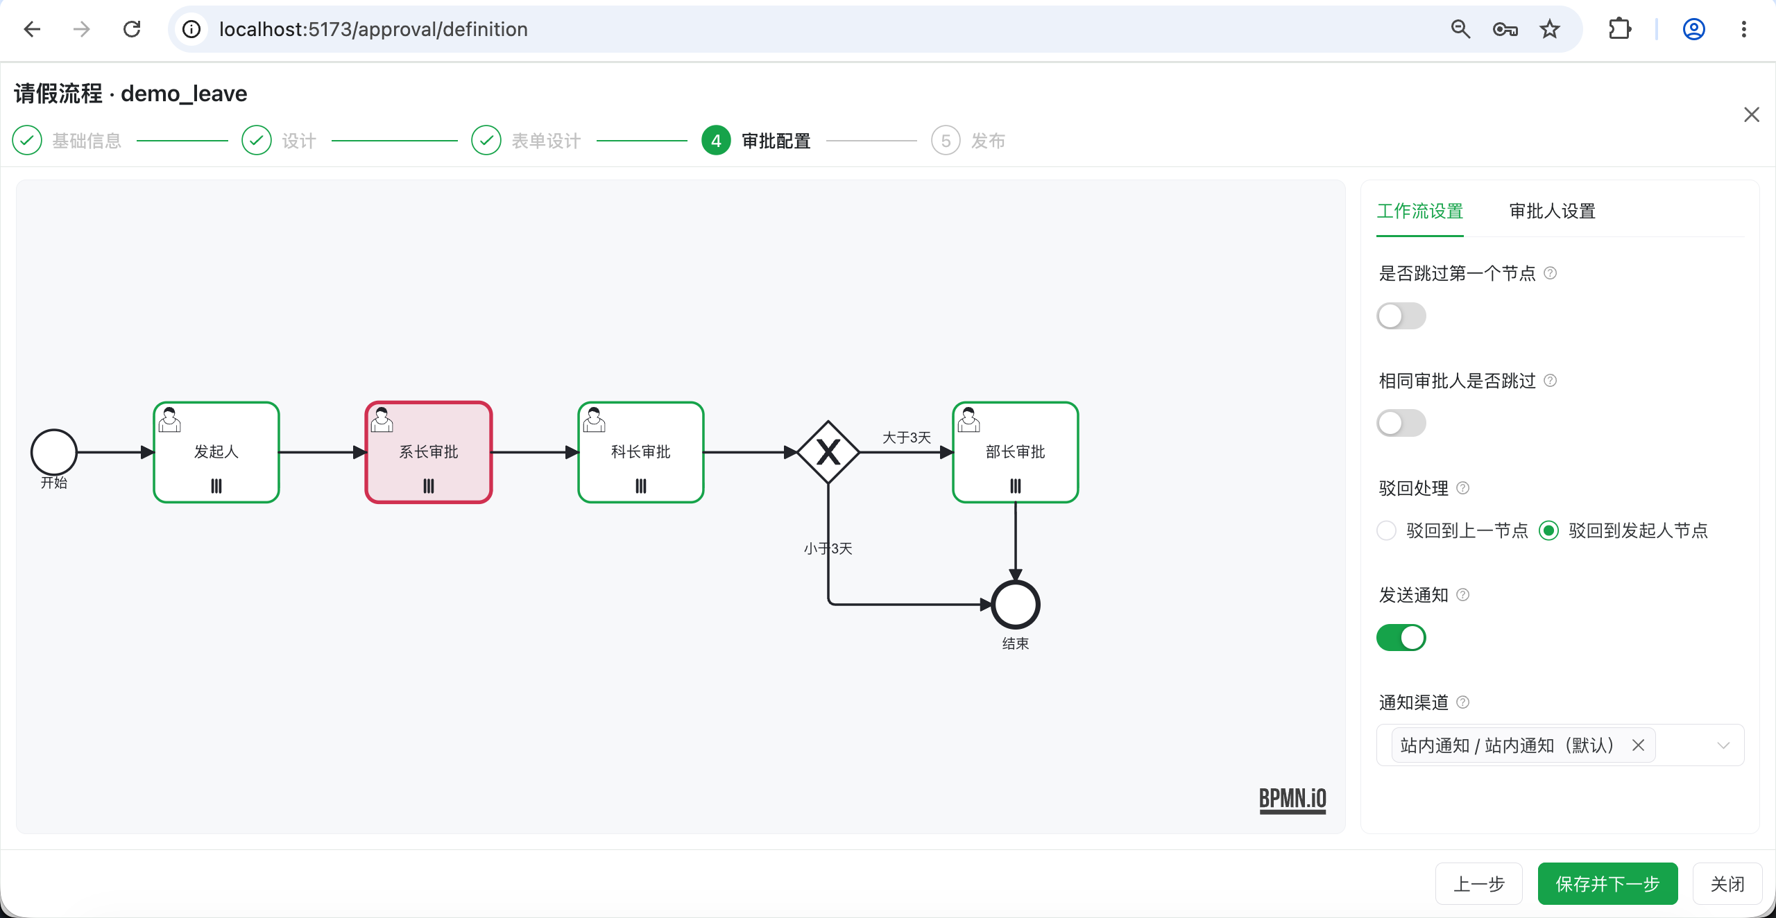1776x918 pixels.
Task: Click the help icon beside 是否跳过第一个节点
Action: [x=1551, y=273]
